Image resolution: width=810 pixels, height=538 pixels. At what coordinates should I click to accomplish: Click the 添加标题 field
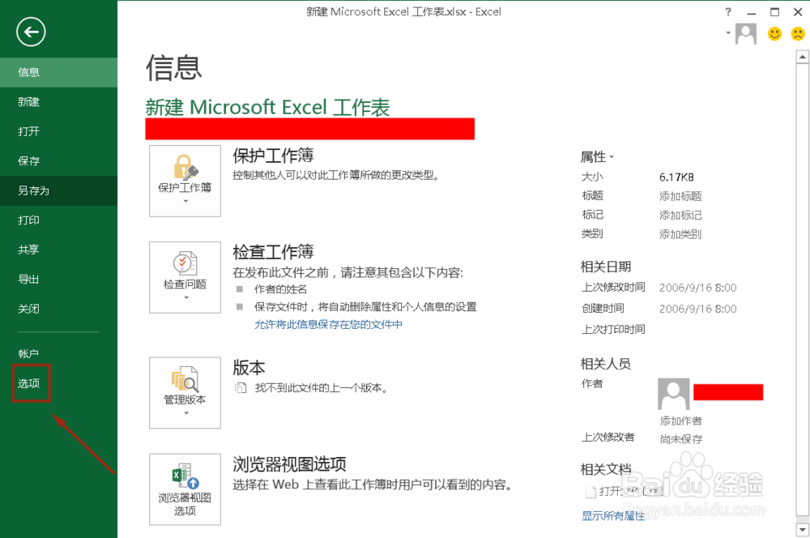click(680, 196)
